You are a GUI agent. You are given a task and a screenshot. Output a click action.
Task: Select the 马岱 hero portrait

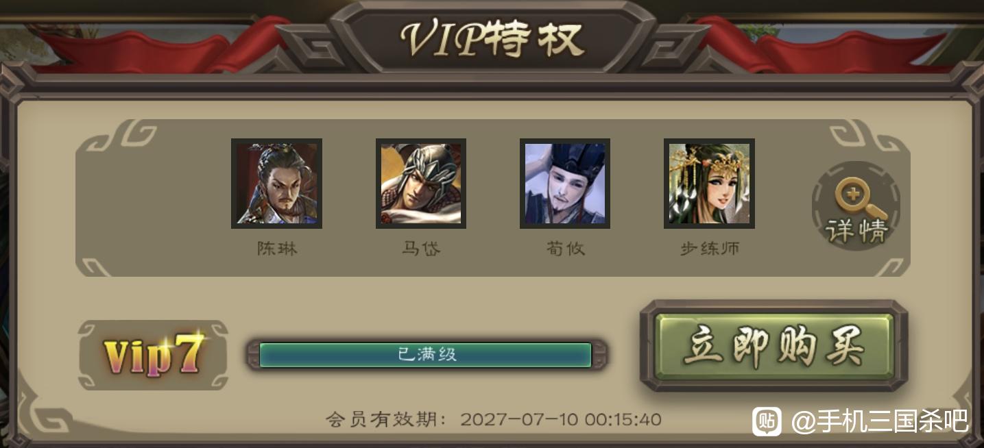421,184
